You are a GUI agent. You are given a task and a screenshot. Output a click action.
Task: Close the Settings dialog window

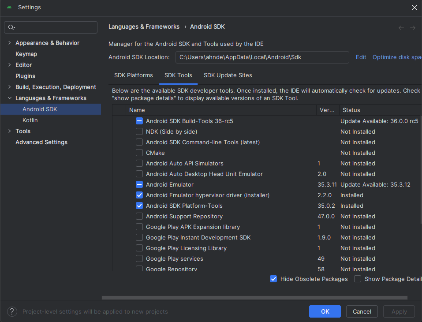click(x=414, y=7)
